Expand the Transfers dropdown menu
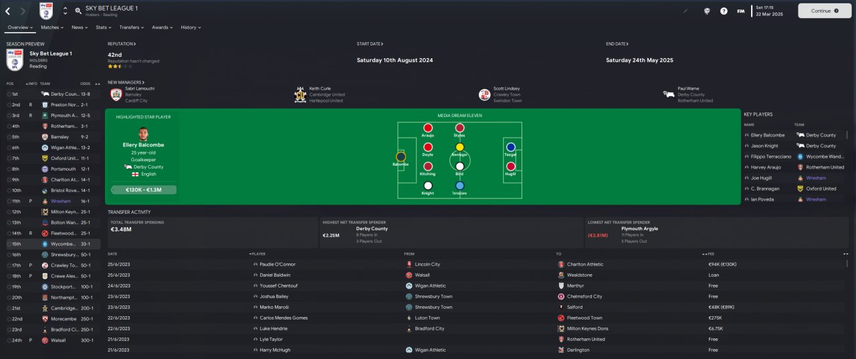Screen dimensions: 856x359 click(x=132, y=27)
